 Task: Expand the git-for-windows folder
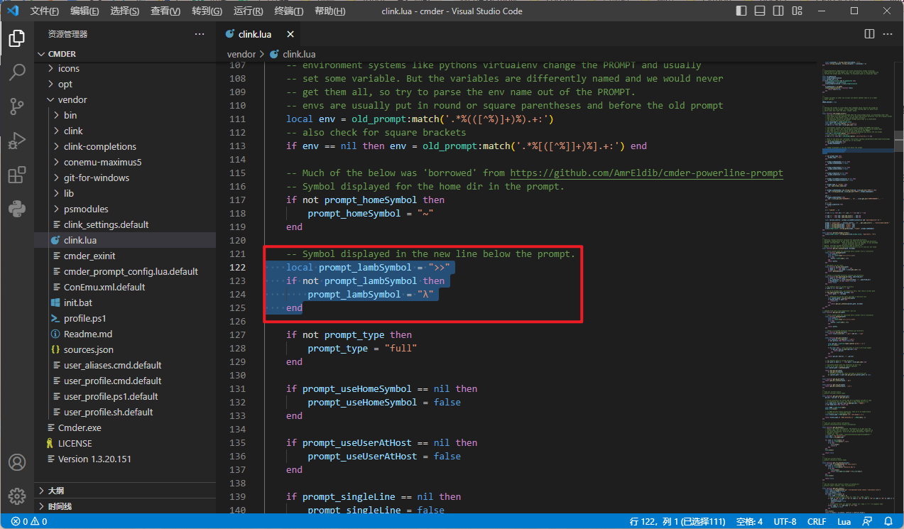click(x=125, y=178)
